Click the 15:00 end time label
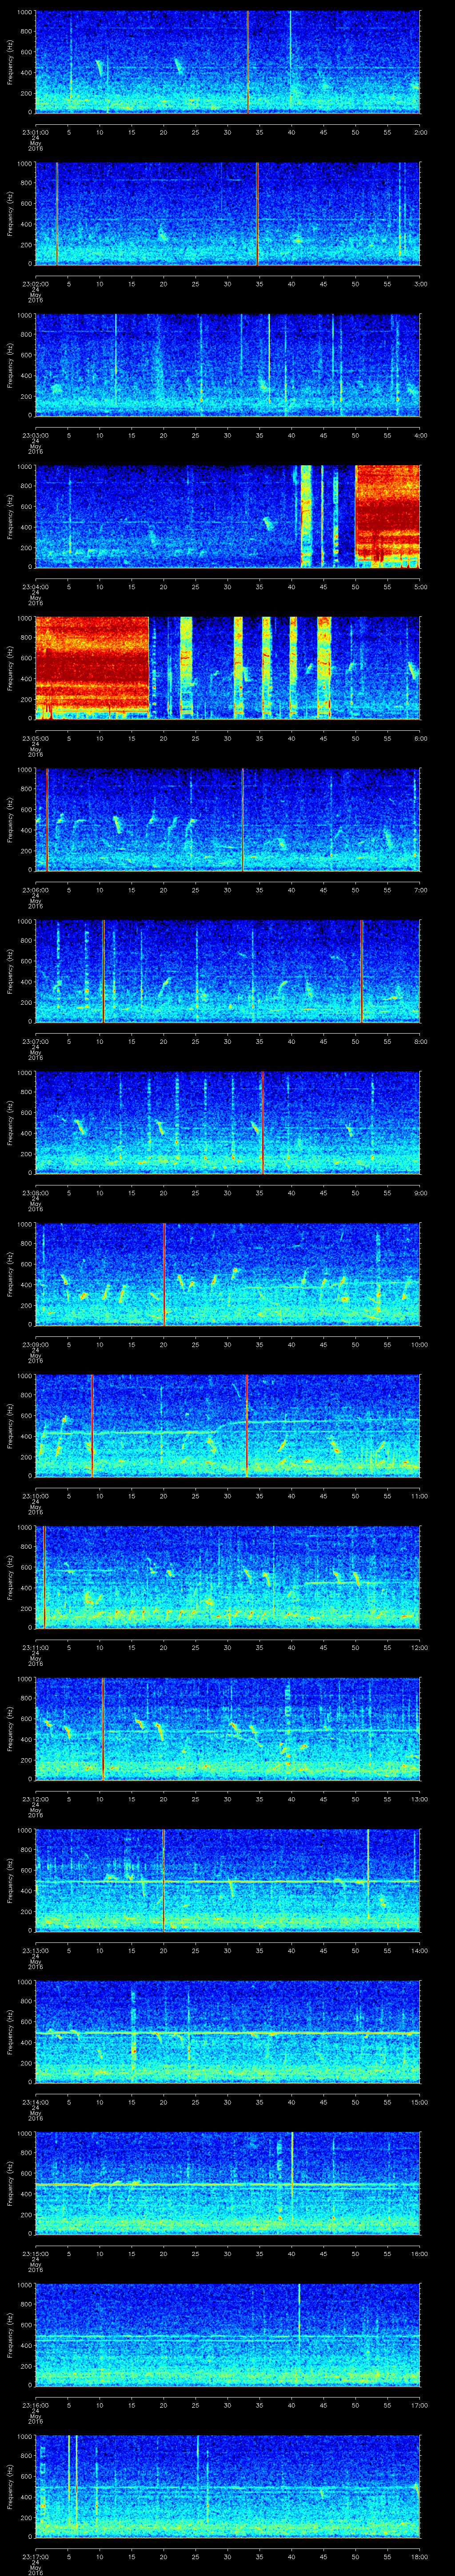The width and height of the screenshot is (455, 2576). pos(420,2102)
